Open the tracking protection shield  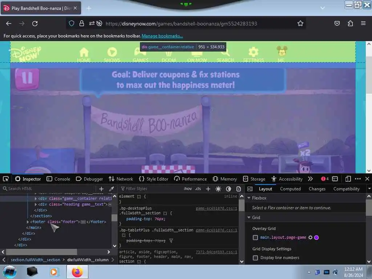tap(72, 23)
